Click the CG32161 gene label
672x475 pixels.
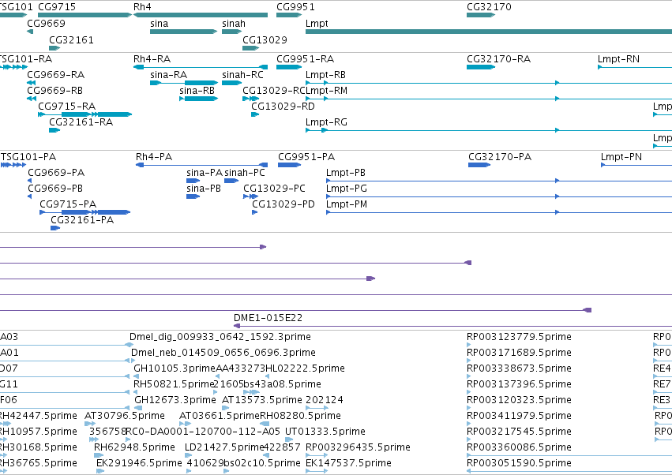tap(71, 39)
